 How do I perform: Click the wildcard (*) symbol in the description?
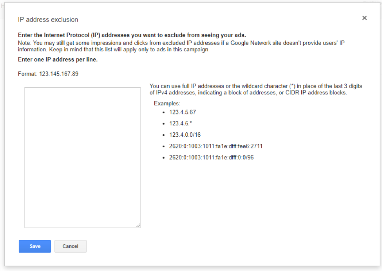291,86
